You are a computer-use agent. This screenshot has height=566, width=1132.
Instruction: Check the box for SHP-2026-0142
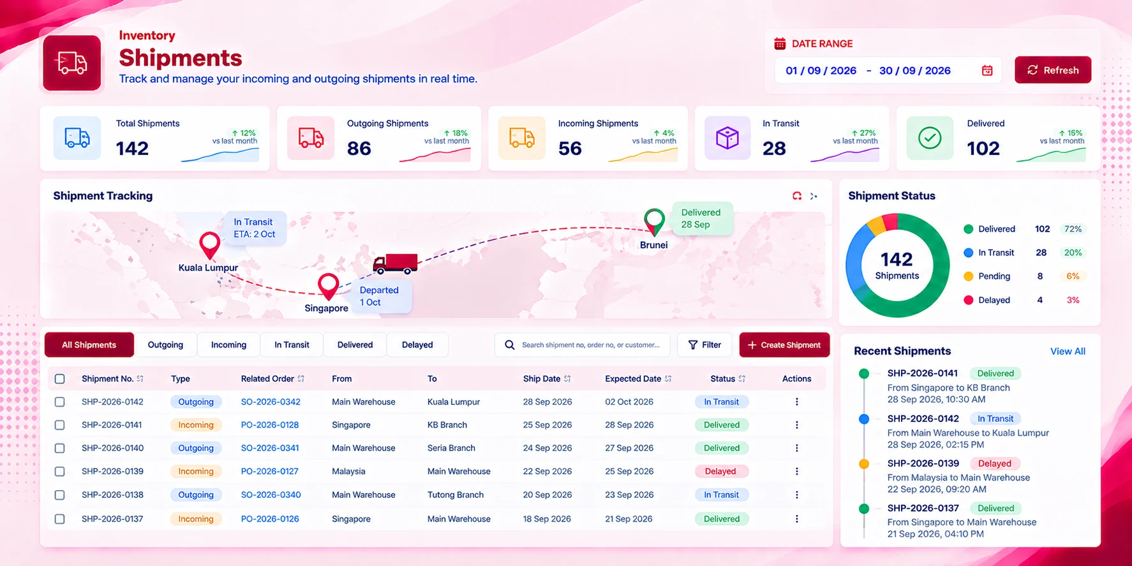(x=60, y=402)
